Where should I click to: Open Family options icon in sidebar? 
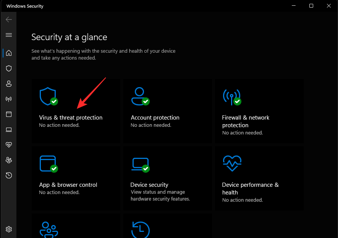[8, 160]
